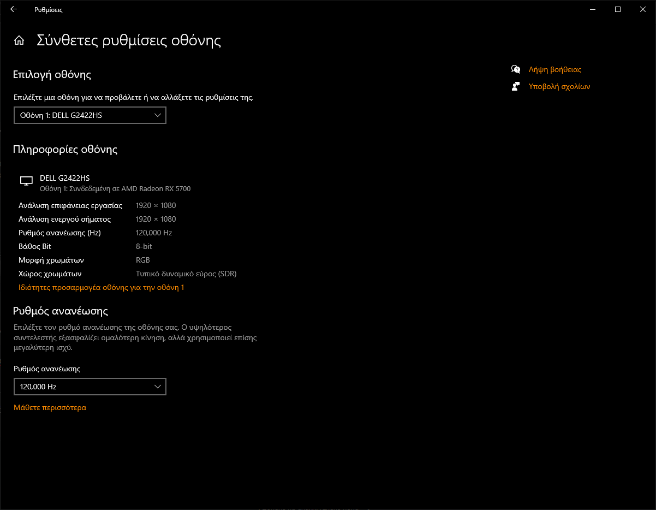
Task: Click Τυπικό δυναμικό εύρος (SDR) value
Action: (186, 274)
